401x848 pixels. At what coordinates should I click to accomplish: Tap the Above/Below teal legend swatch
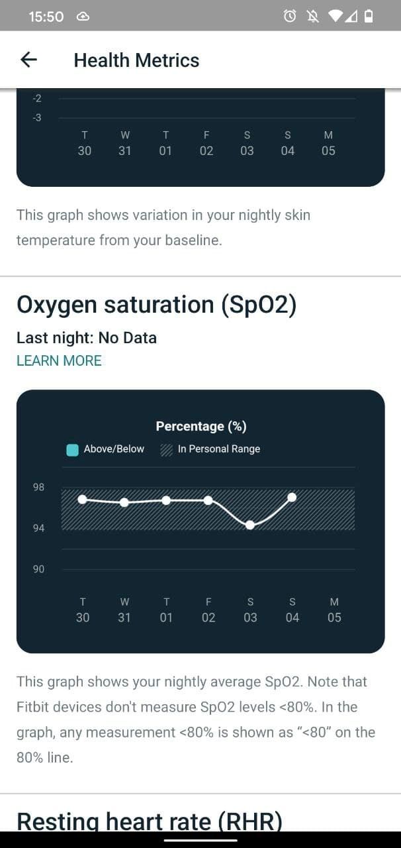(73, 449)
